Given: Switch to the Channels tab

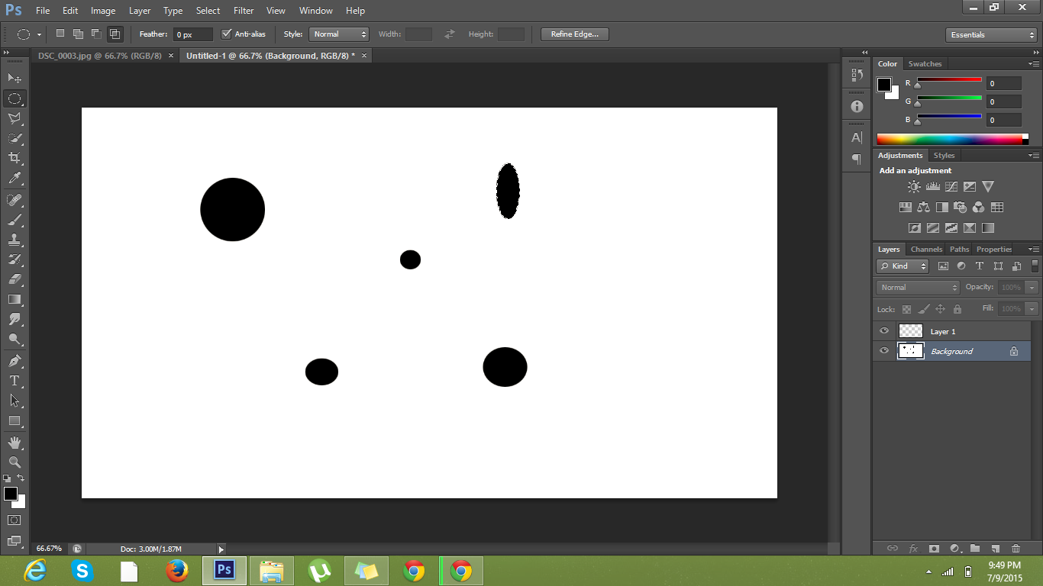Looking at the screenshot, I should pyautogui.click(x=926, y=250).
